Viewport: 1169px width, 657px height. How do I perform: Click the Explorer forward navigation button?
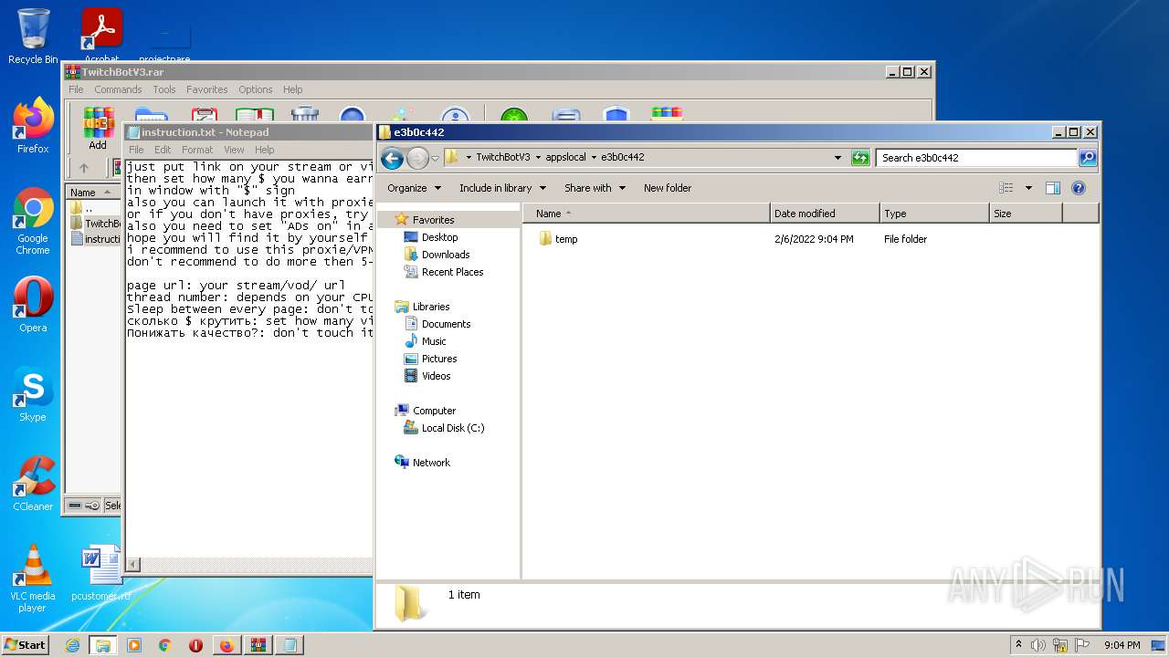[x=417, y=158]
